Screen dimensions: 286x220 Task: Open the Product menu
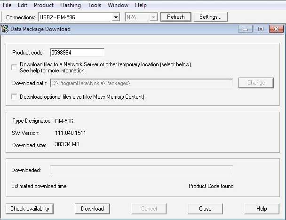(x=44, y=5)
